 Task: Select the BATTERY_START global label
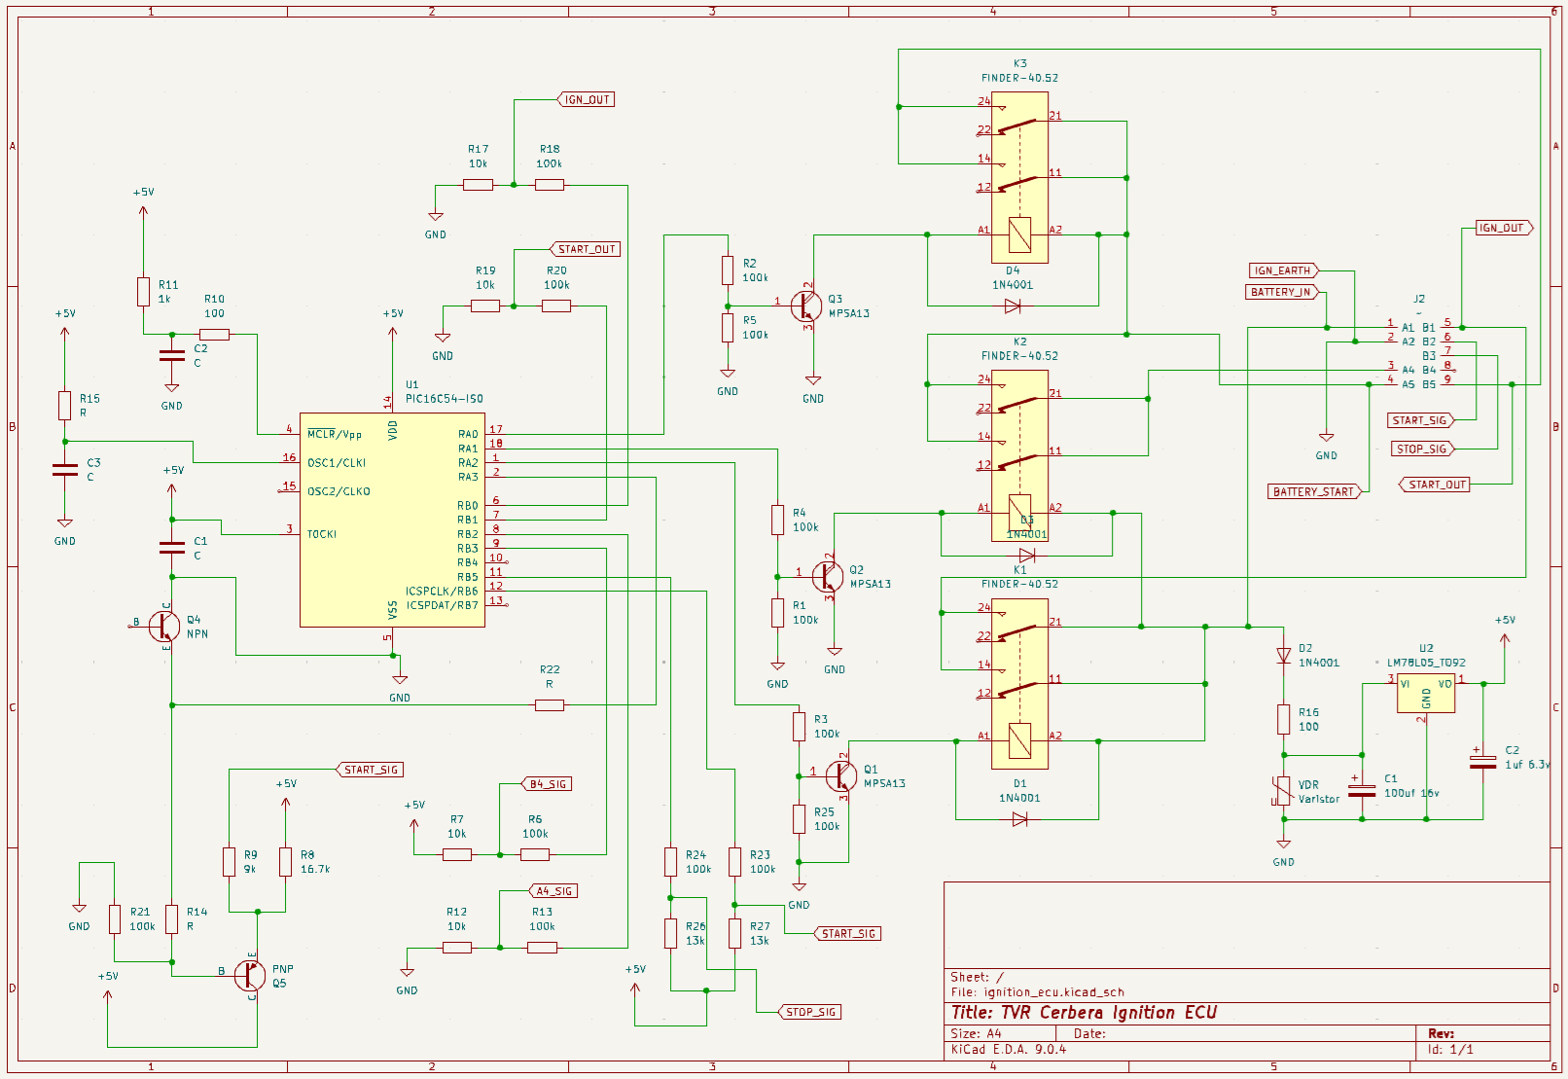[1314, 491]
